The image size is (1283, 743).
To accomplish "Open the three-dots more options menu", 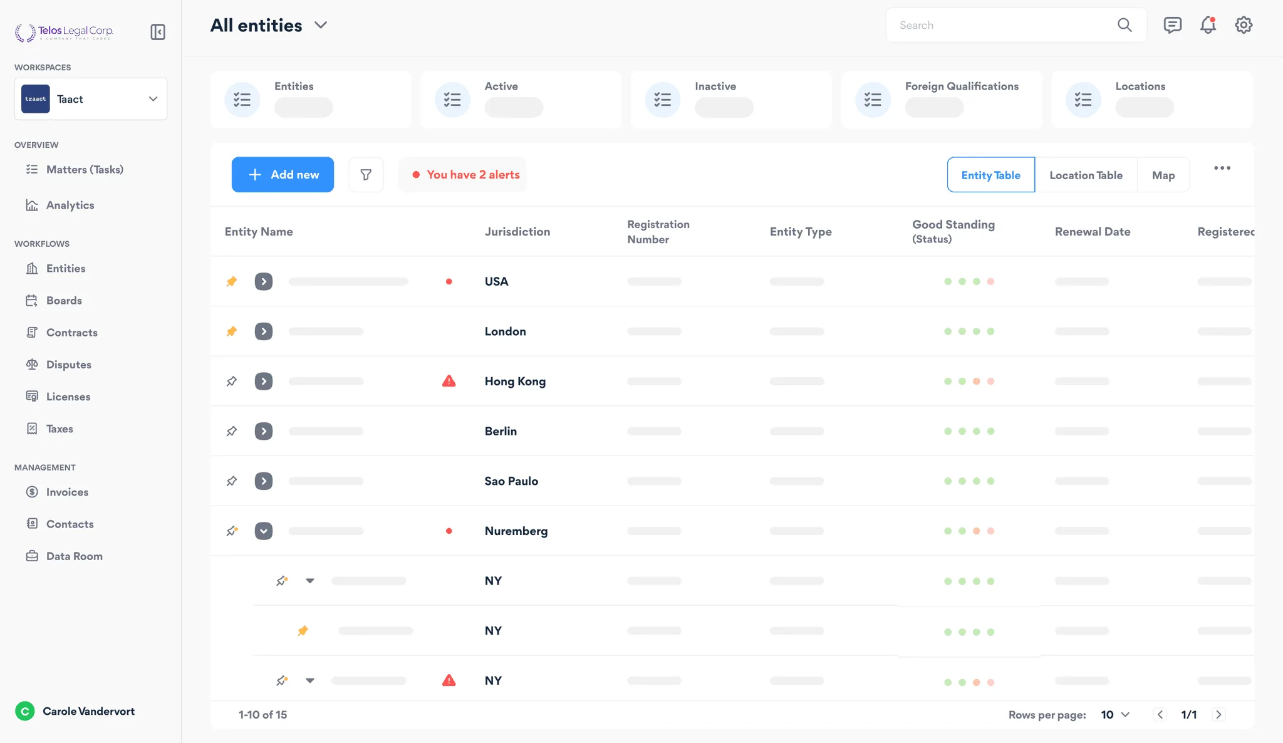I will pyautogui.click(x=1222, y=168).
